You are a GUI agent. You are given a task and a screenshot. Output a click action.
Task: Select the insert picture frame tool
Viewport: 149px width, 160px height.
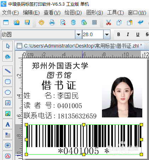pos(8,103)
